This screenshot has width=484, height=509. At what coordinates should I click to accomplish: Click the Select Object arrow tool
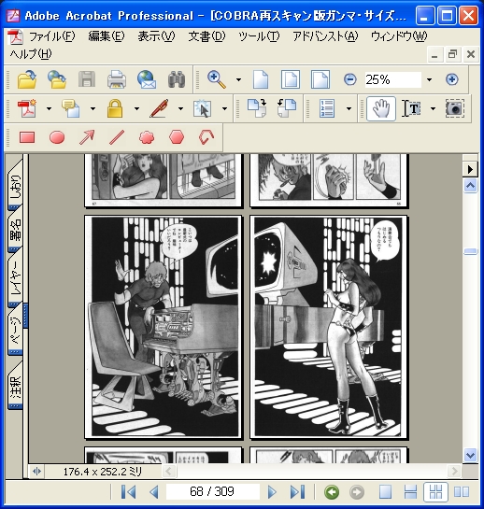click(203, 108)
